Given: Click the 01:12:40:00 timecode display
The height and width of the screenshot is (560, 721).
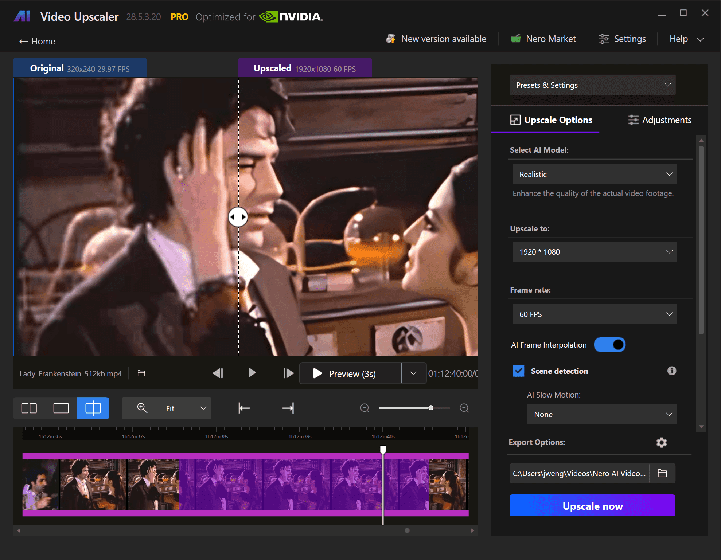Looking at the screenshot, I should point(452,373).
